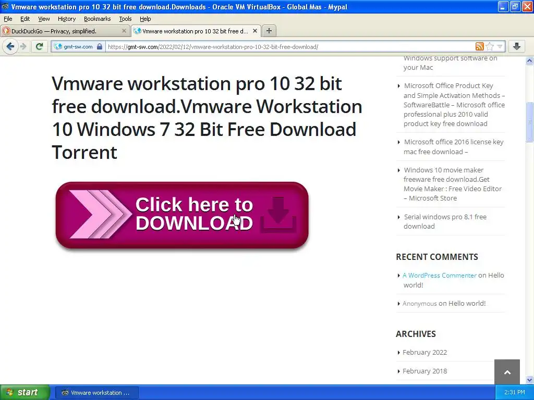Open the RSS feed icon in the address bar
This screenshot has width=534, height=400.
tap(480, 46)
